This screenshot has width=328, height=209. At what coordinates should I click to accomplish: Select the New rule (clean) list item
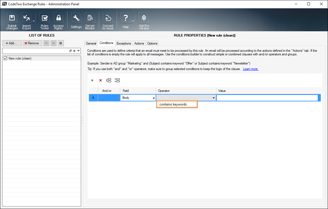click(42, 58)
